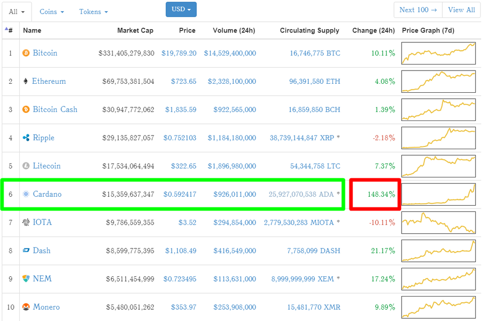
Task: Click Bitcoin volume $14,529,400,000
Action: pos(230,53)
